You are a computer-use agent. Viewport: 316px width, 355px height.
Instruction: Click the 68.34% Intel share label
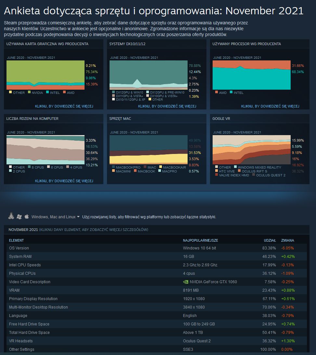tap(298, 72)
